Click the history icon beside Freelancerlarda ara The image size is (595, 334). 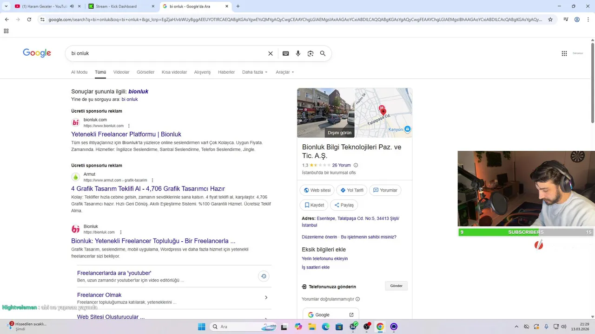coord(264,276)
